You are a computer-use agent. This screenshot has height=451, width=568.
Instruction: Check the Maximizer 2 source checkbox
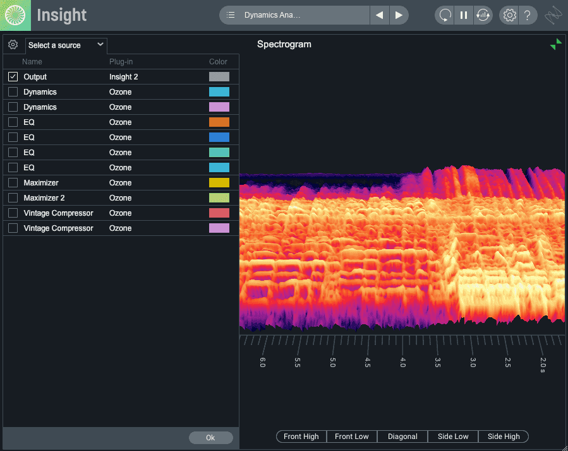click(13, 198)
